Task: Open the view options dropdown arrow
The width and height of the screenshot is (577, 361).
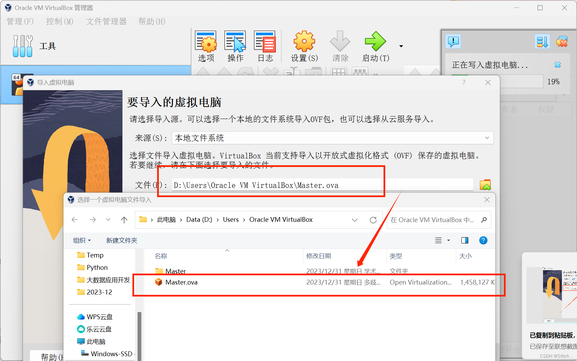Action: pos(448,240)
